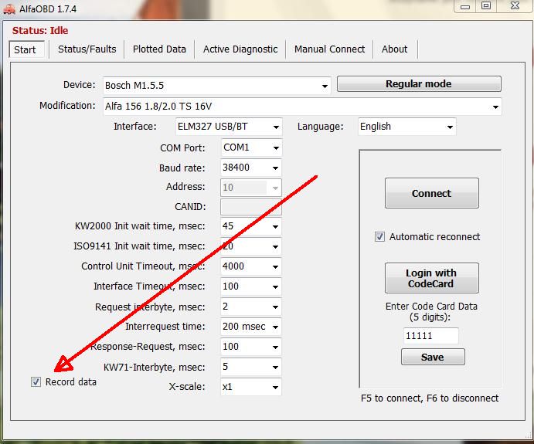This screenshot has width=534, height=444.
Task: Click the Code Card Data field 11111
Action: 430,336
